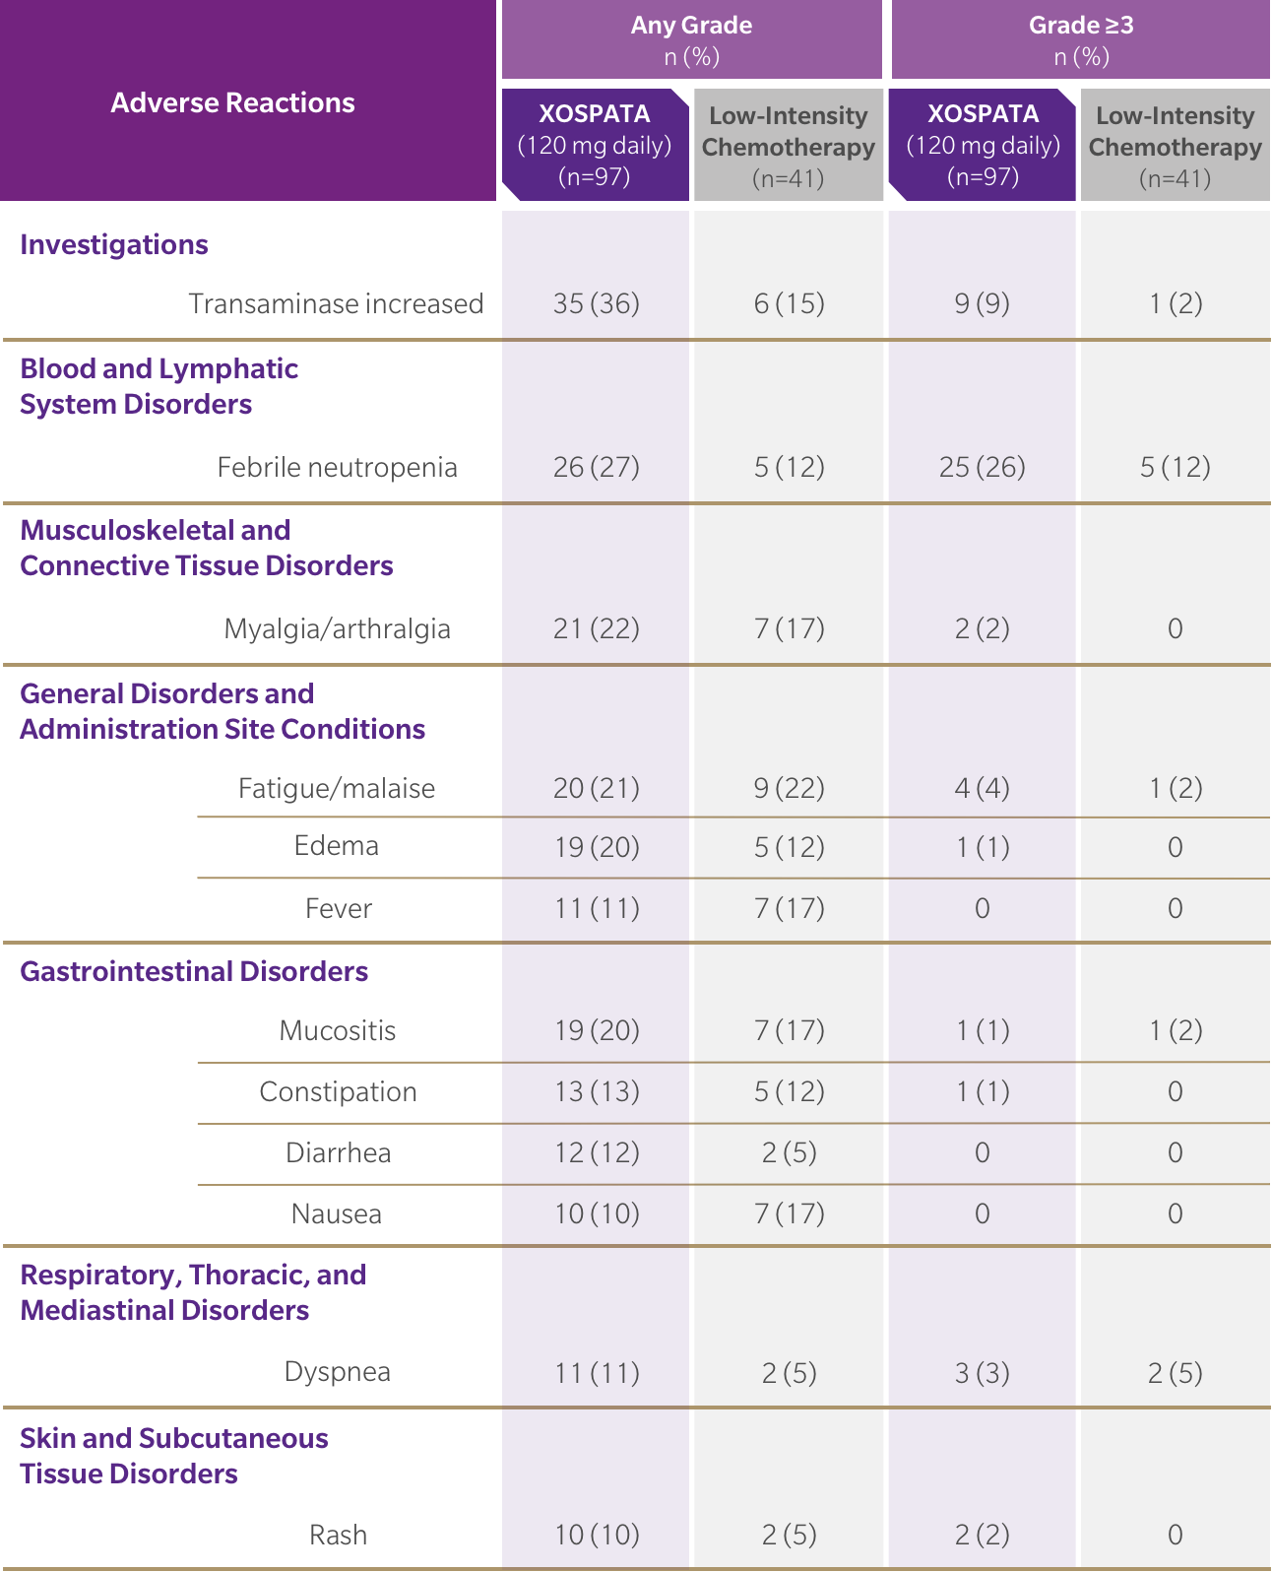Image resolution: width=1272 pixels, height=1572 pixels.
Task: Select the 3 (3) Dyspnea value
Action: click(982, 1373)
